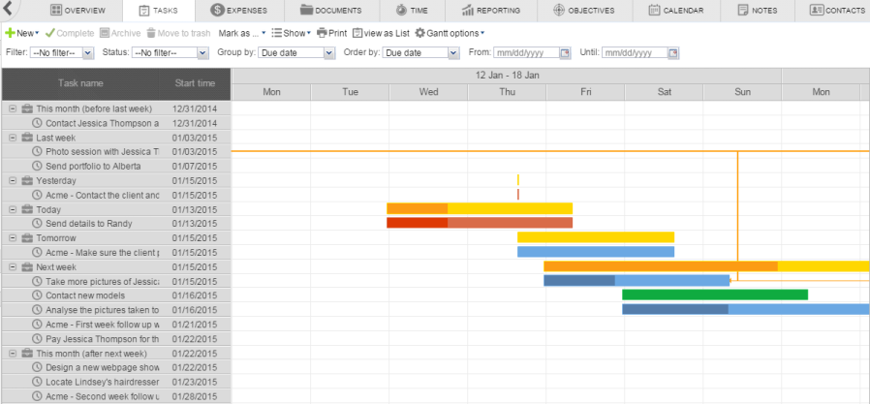Click clock icon beside Contact new models
This screenshot has height=404, width=870.
[x=38, y=295]
